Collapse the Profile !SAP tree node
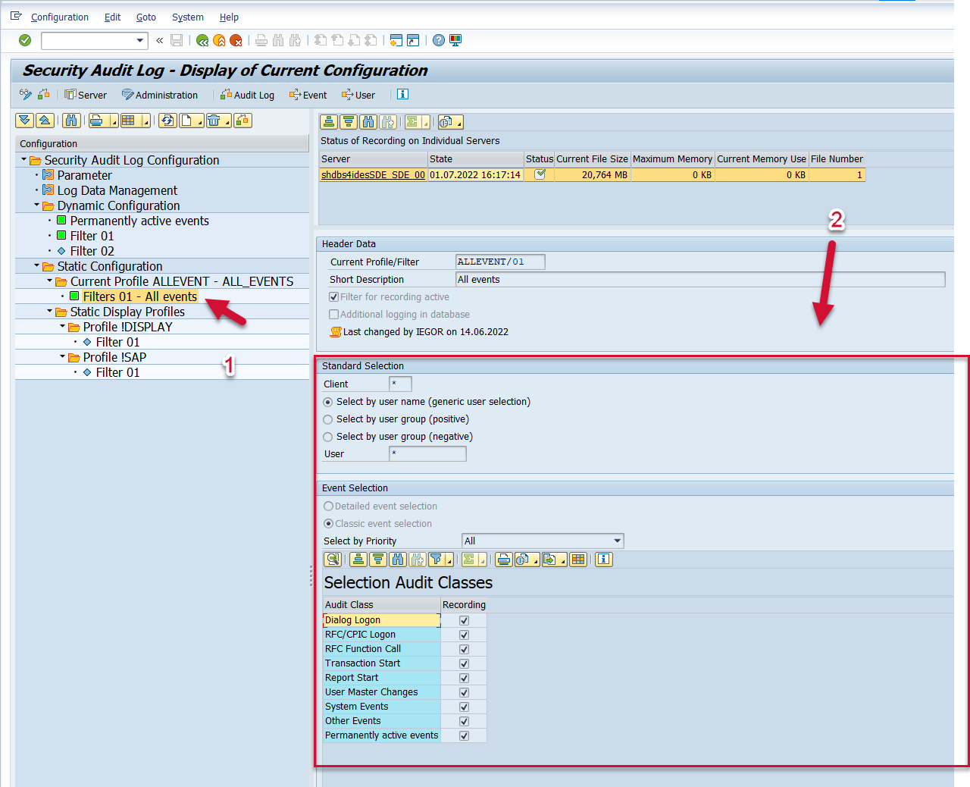Screen dimensions: 970x787 [63, 357]
